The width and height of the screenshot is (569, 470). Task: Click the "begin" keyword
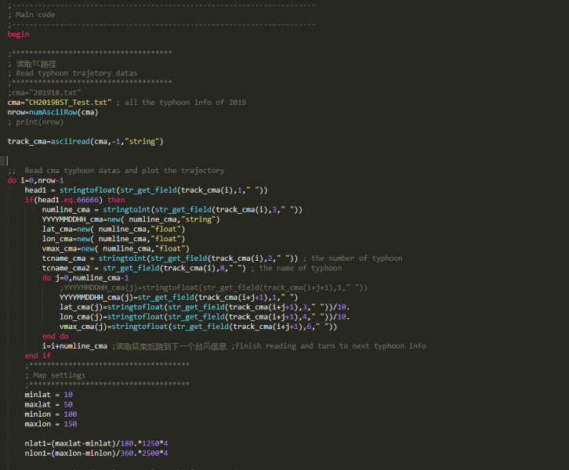point(18,34)
